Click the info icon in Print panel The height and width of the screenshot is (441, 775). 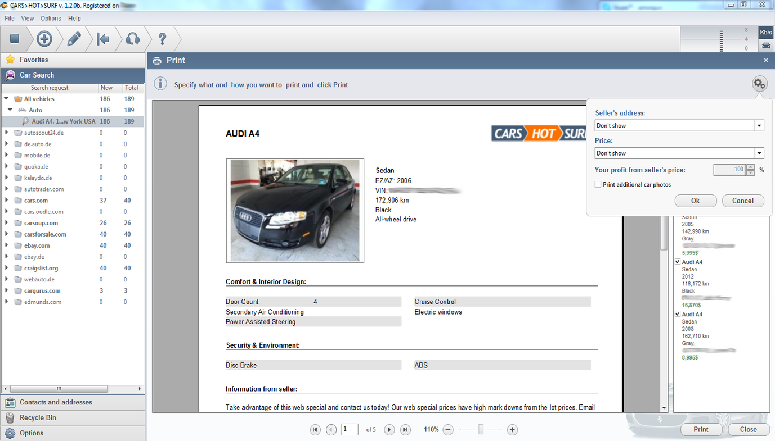(x=160, y=84)
